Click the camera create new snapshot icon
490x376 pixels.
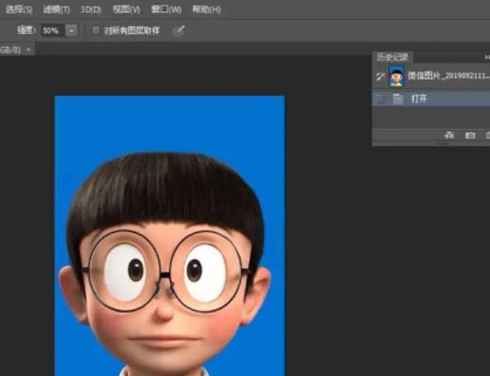tap(469, 135)
